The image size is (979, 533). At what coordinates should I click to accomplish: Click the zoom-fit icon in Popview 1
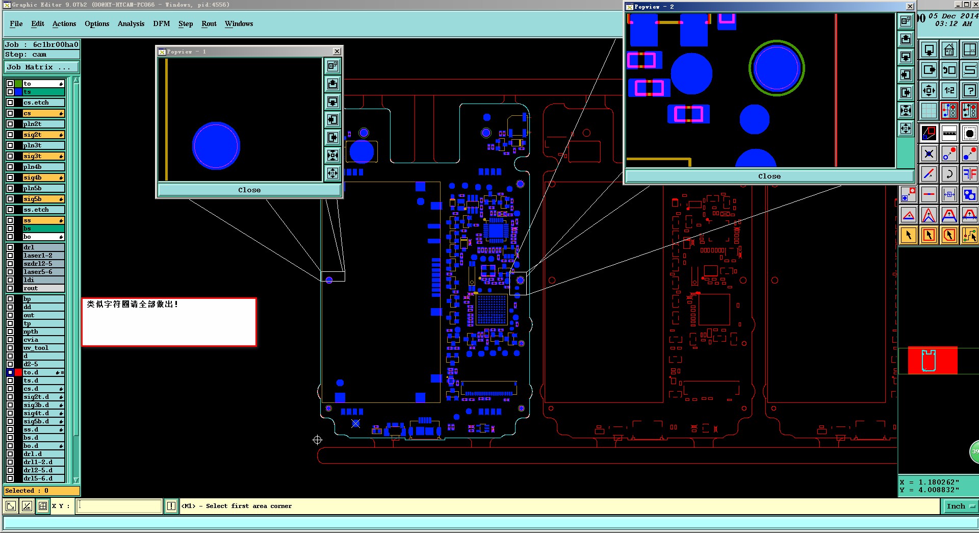[332, 155]
